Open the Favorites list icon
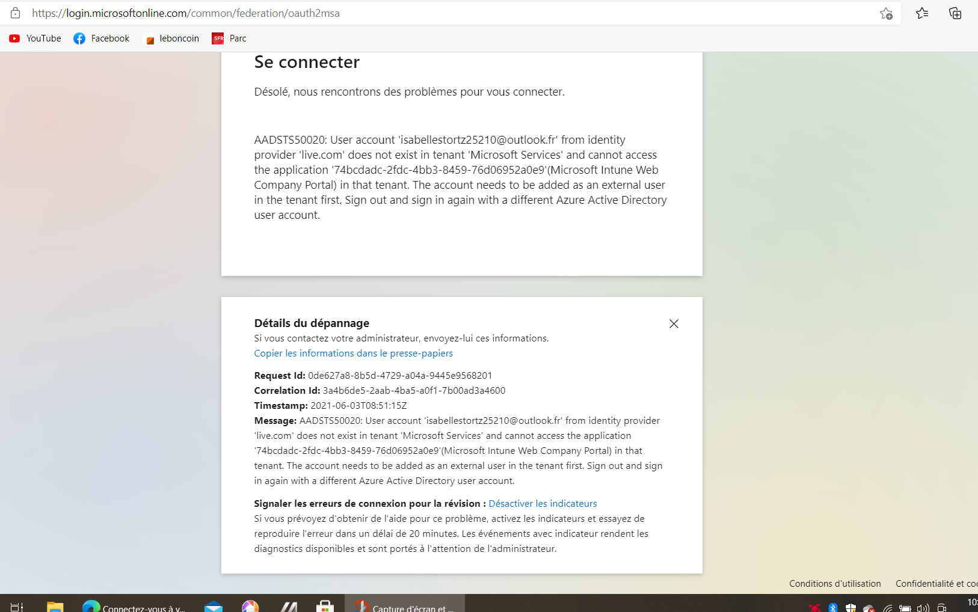 coord(922,13)
